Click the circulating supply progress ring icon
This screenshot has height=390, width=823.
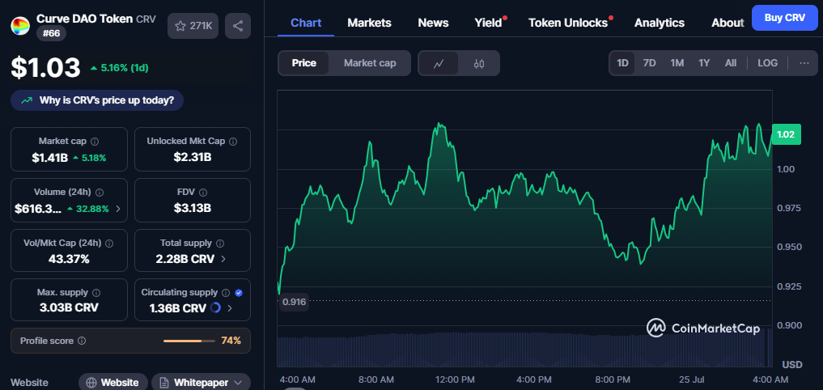(x=215, y=308)
